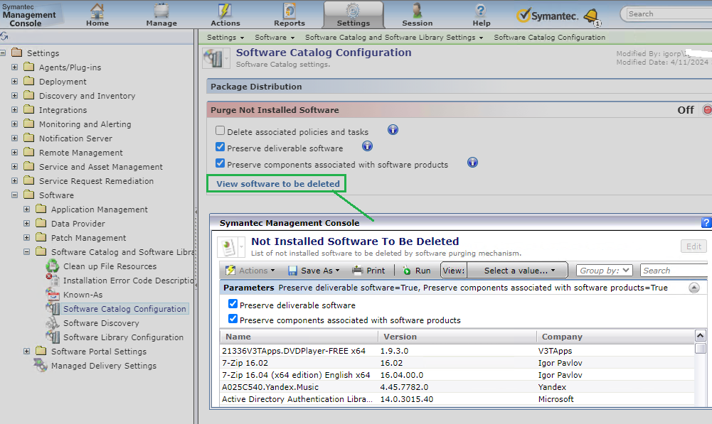The image size is (712, 424).
Task: Open the Group by dropdown
Action: click(605, 271)
